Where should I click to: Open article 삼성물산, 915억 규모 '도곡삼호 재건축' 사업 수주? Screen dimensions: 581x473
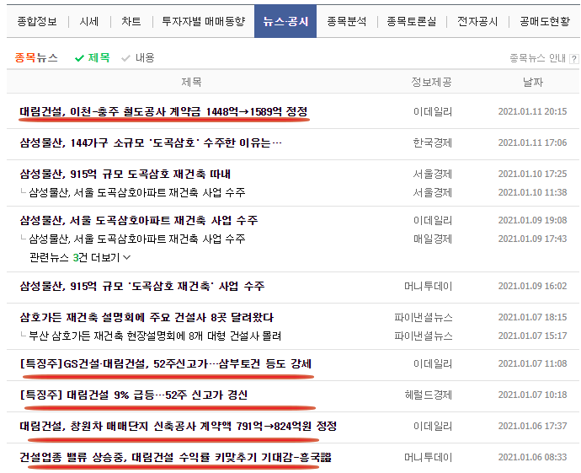(142, 286)
